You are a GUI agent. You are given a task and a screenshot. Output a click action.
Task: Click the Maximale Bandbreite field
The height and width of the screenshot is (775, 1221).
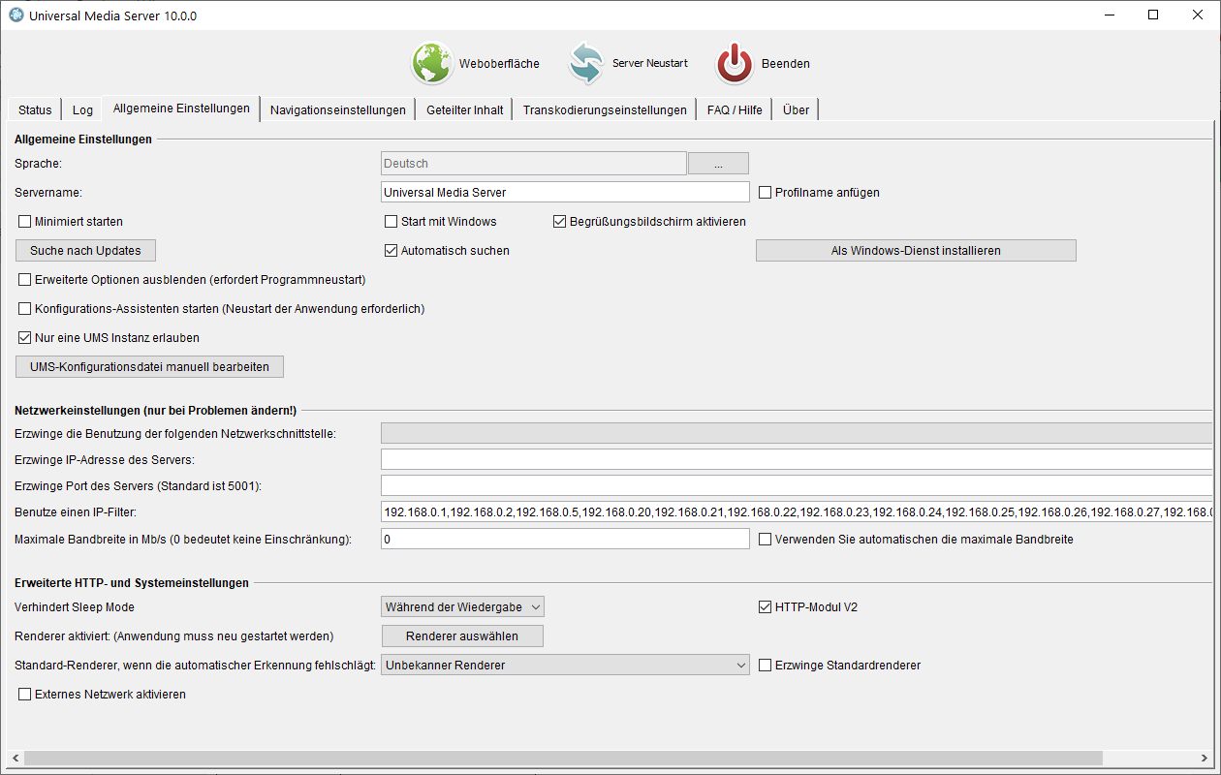565,539
